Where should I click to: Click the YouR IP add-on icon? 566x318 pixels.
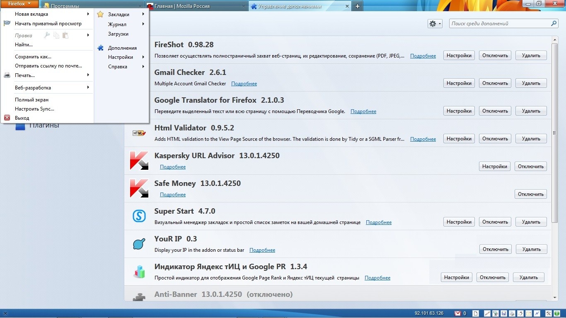coord(139,244)
